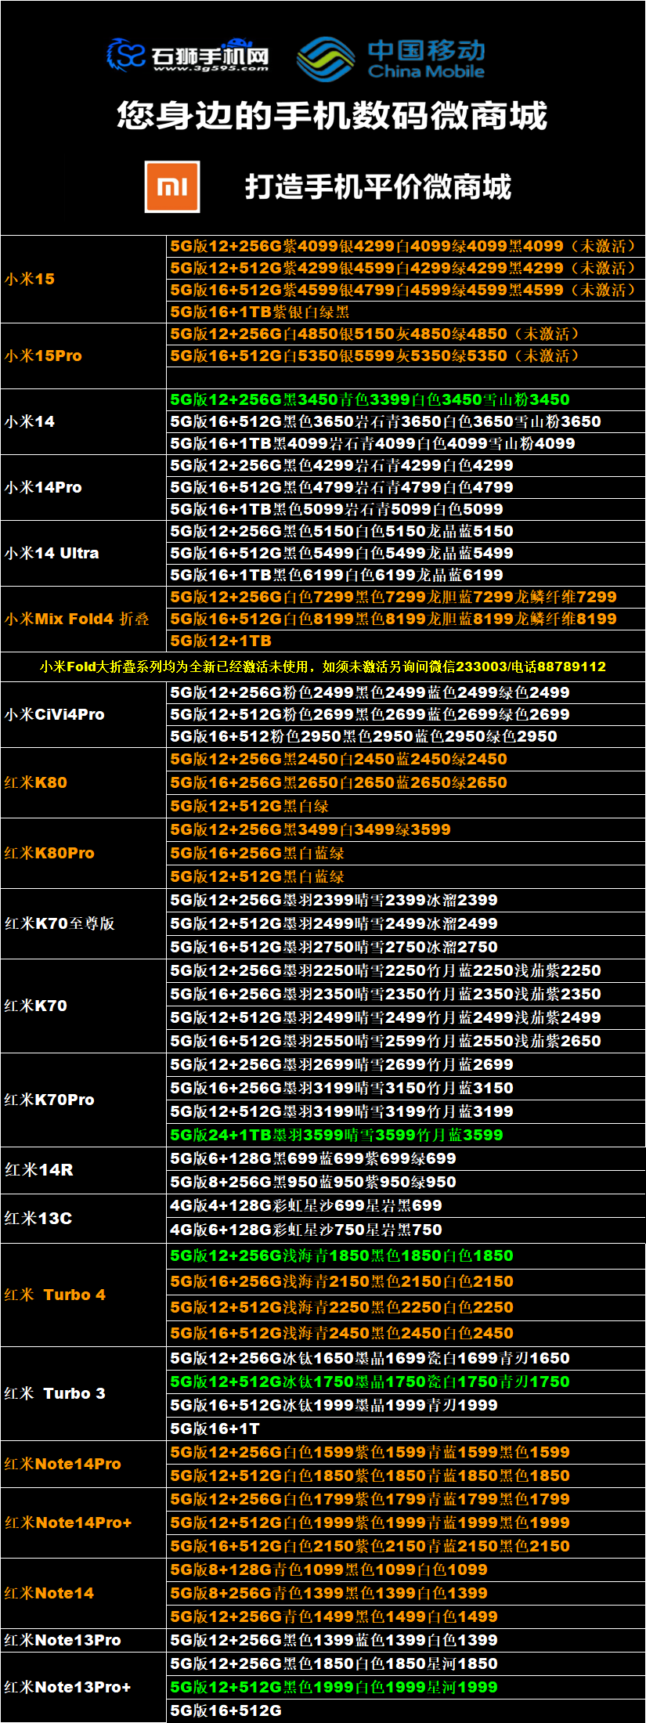The image size is (646, 1723).
Task: Click the orange Xiaomi MI logo
Action: pyautogui.click(x=172, y=187)
